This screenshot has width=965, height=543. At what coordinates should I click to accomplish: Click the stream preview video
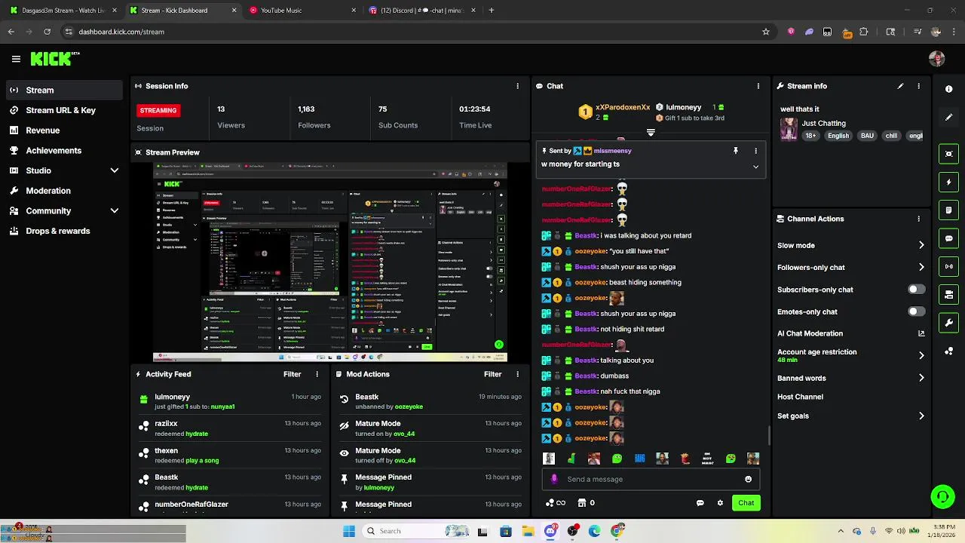[x=330, y=262]
